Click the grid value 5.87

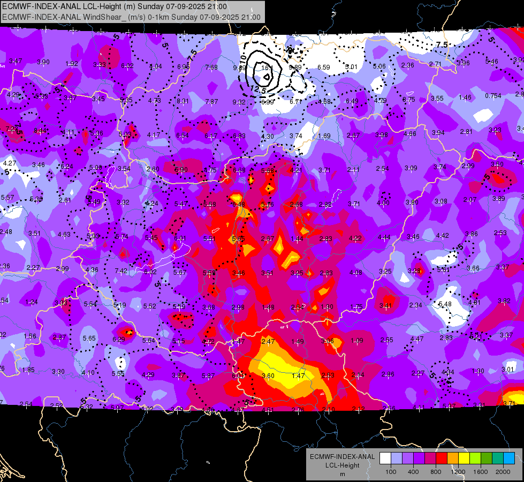[208, 376]
